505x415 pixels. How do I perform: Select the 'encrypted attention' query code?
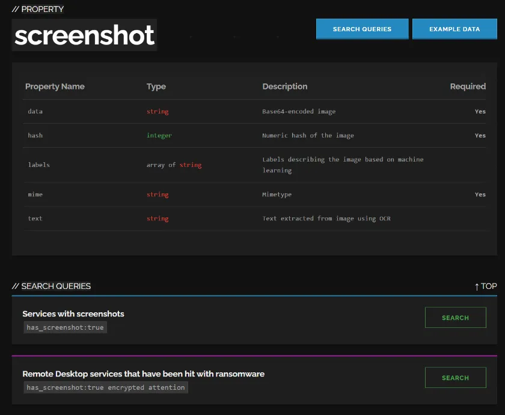[106, 387]
